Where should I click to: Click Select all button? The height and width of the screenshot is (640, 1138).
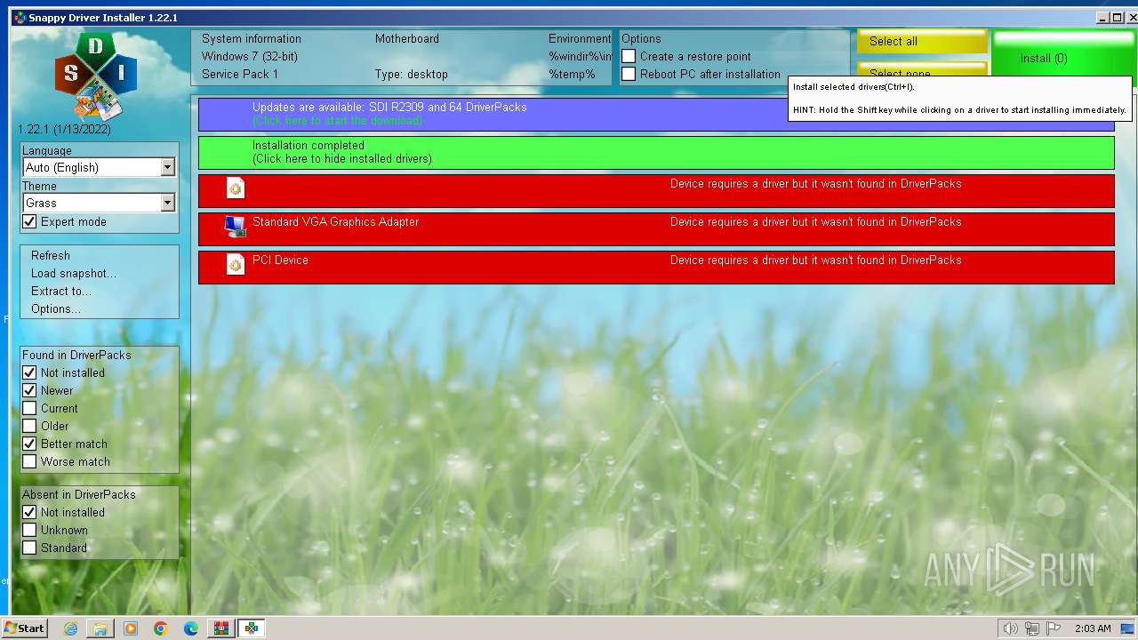tap(922, 41)
